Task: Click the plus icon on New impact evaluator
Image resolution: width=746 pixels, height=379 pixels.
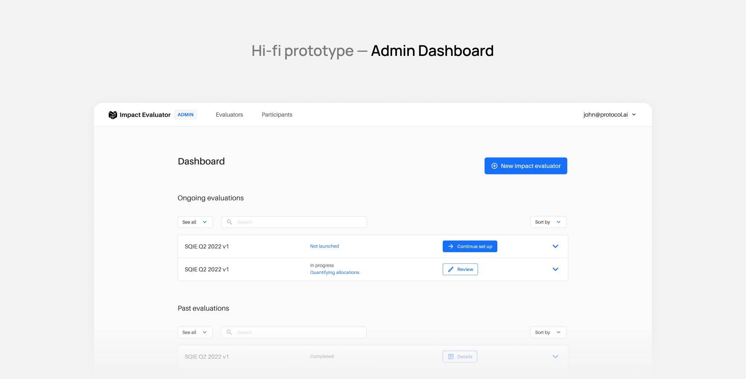Action: (494, 166)
